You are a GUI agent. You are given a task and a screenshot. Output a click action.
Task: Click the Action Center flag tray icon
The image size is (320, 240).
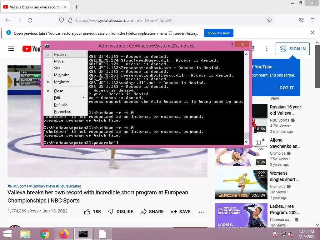(276, 234)
